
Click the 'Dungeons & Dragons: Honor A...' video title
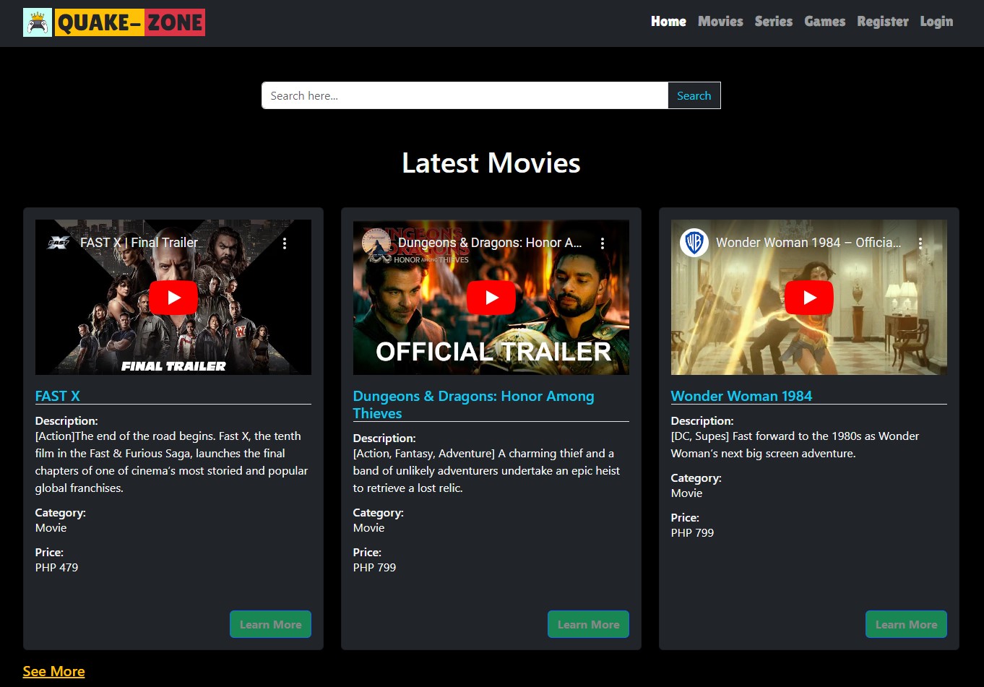490,243
